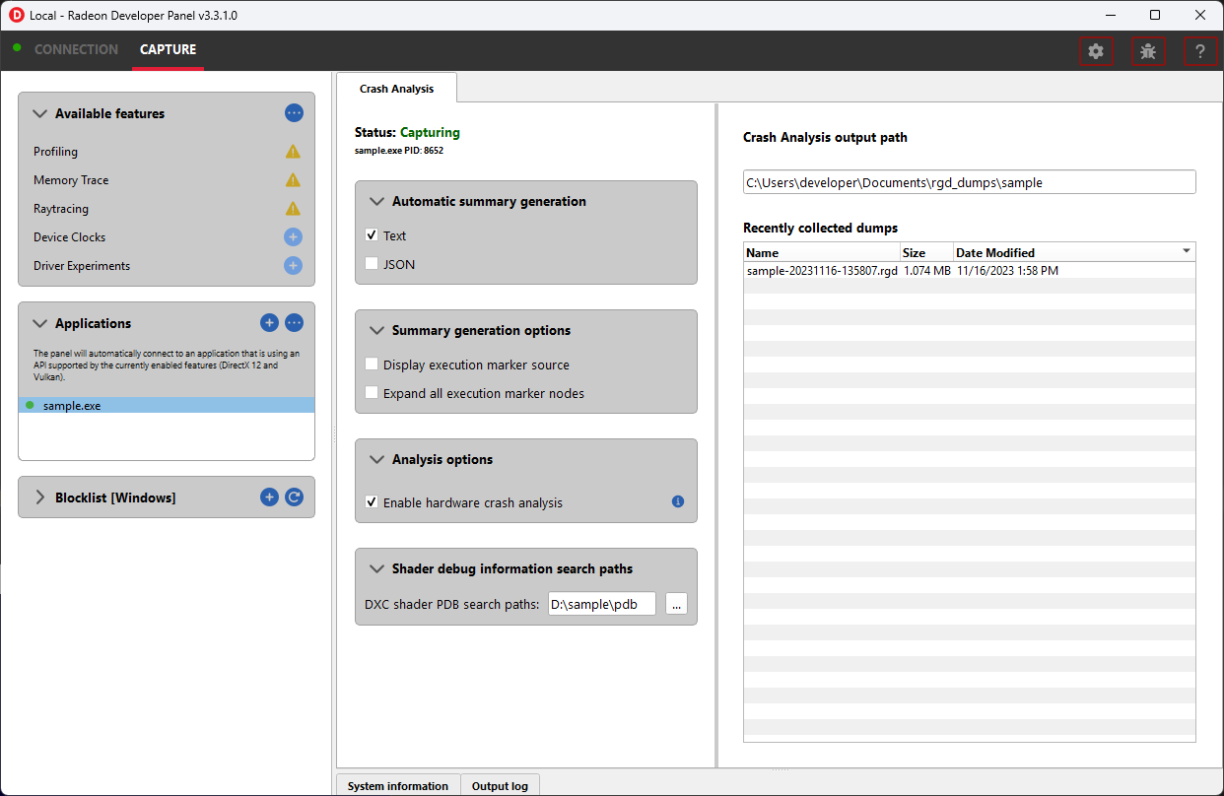Click the bug report icon
1224x796 pixels.
(1148, 52)
